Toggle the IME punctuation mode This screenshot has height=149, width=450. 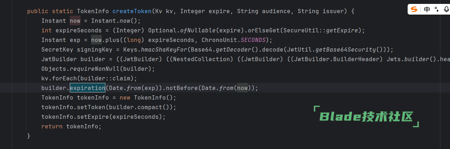click(x=437, y=10)
